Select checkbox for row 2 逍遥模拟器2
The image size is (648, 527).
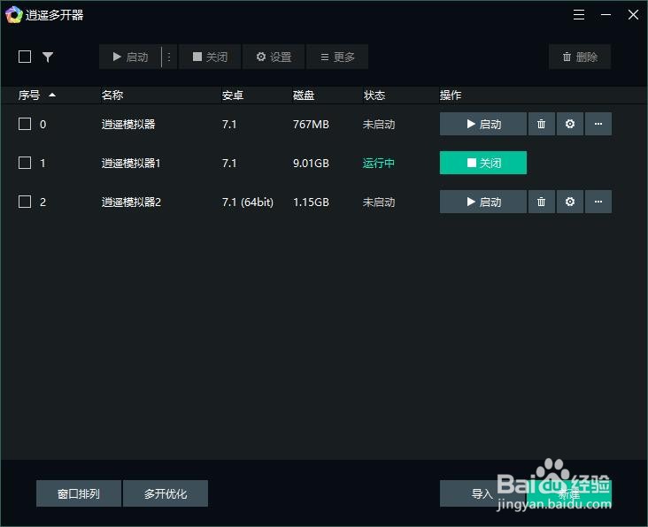[25, 202]
